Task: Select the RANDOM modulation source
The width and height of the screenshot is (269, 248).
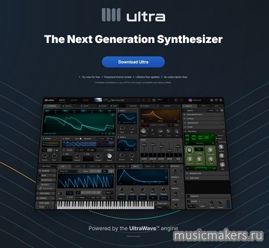Action: (47, 171)
